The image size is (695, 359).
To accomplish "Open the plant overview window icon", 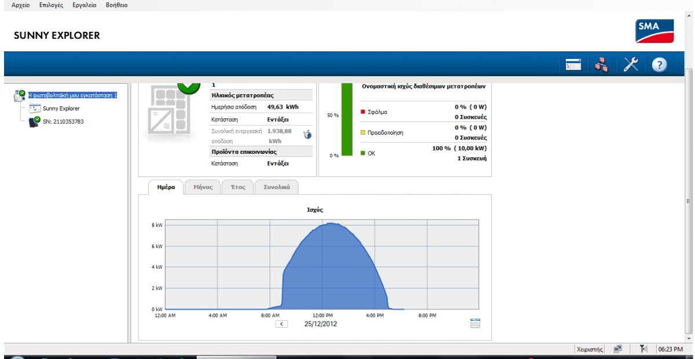I will [573, 65].
